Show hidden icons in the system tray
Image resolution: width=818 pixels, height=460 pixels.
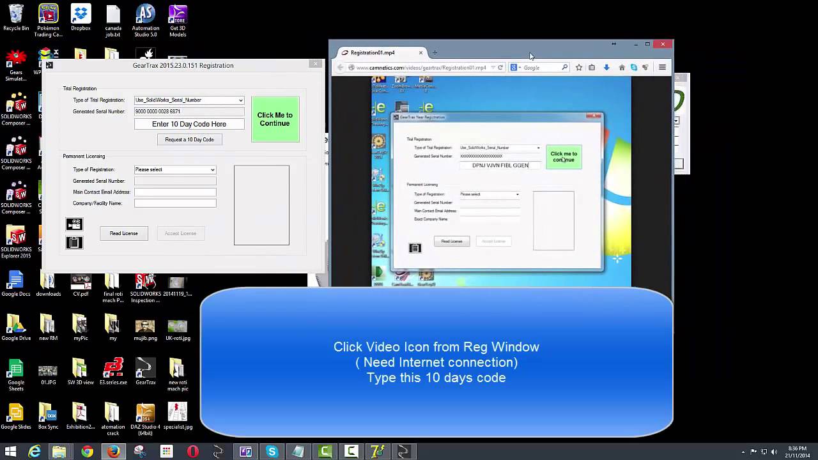(745, 452)
